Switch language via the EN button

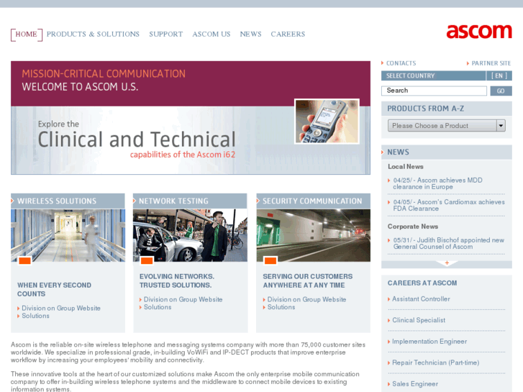click(499, 76)
